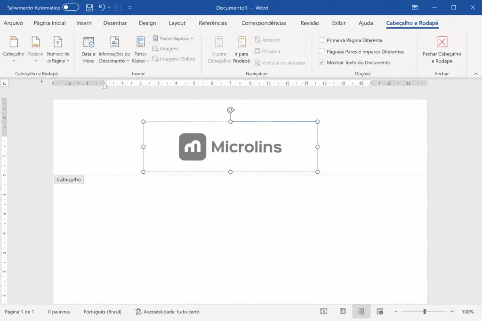Click Página 1 de 1 in status bar
The height and width of the screenshot is (321, 482).
(x=19, y=312)
